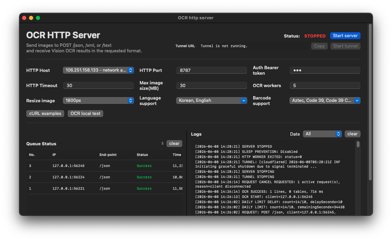Click the HTTP Port field showing 8787
392x241 pixels.
click(211, 70)
